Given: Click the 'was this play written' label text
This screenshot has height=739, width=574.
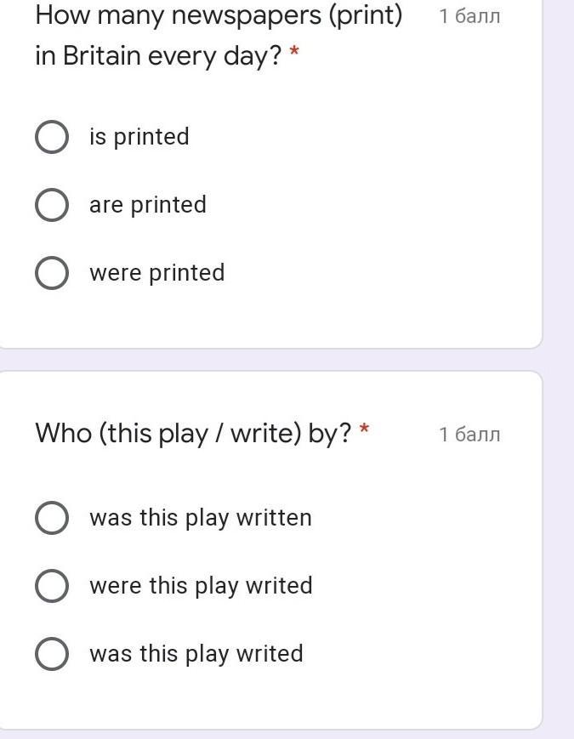Looking at the screenshot, I should pos(201,518).
